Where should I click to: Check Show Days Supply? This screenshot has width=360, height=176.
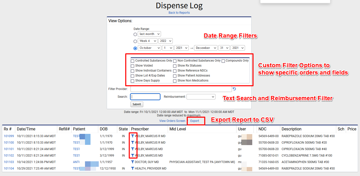point(132,81)
